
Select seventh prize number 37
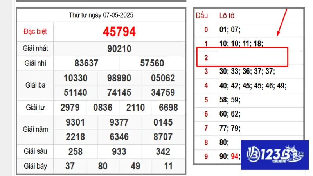[70, 166]
